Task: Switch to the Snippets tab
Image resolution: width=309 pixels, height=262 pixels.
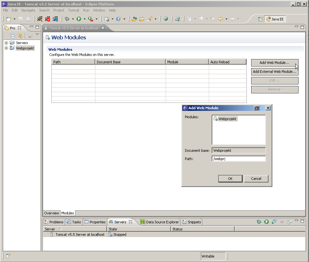Action: (x=192, y=222)
